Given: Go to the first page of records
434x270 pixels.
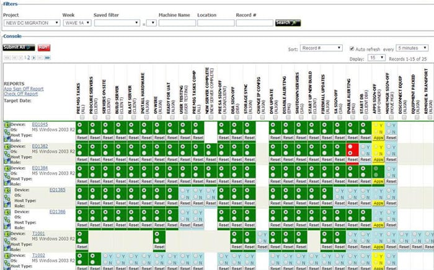Looking at the screenshot, I should point(7,57).
